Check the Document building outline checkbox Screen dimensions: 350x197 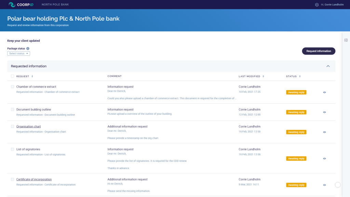13,109
